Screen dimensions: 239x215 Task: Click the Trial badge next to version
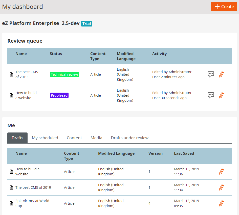tap(86, 23)
